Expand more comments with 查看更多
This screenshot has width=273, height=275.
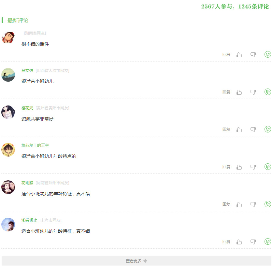[136, 261]
